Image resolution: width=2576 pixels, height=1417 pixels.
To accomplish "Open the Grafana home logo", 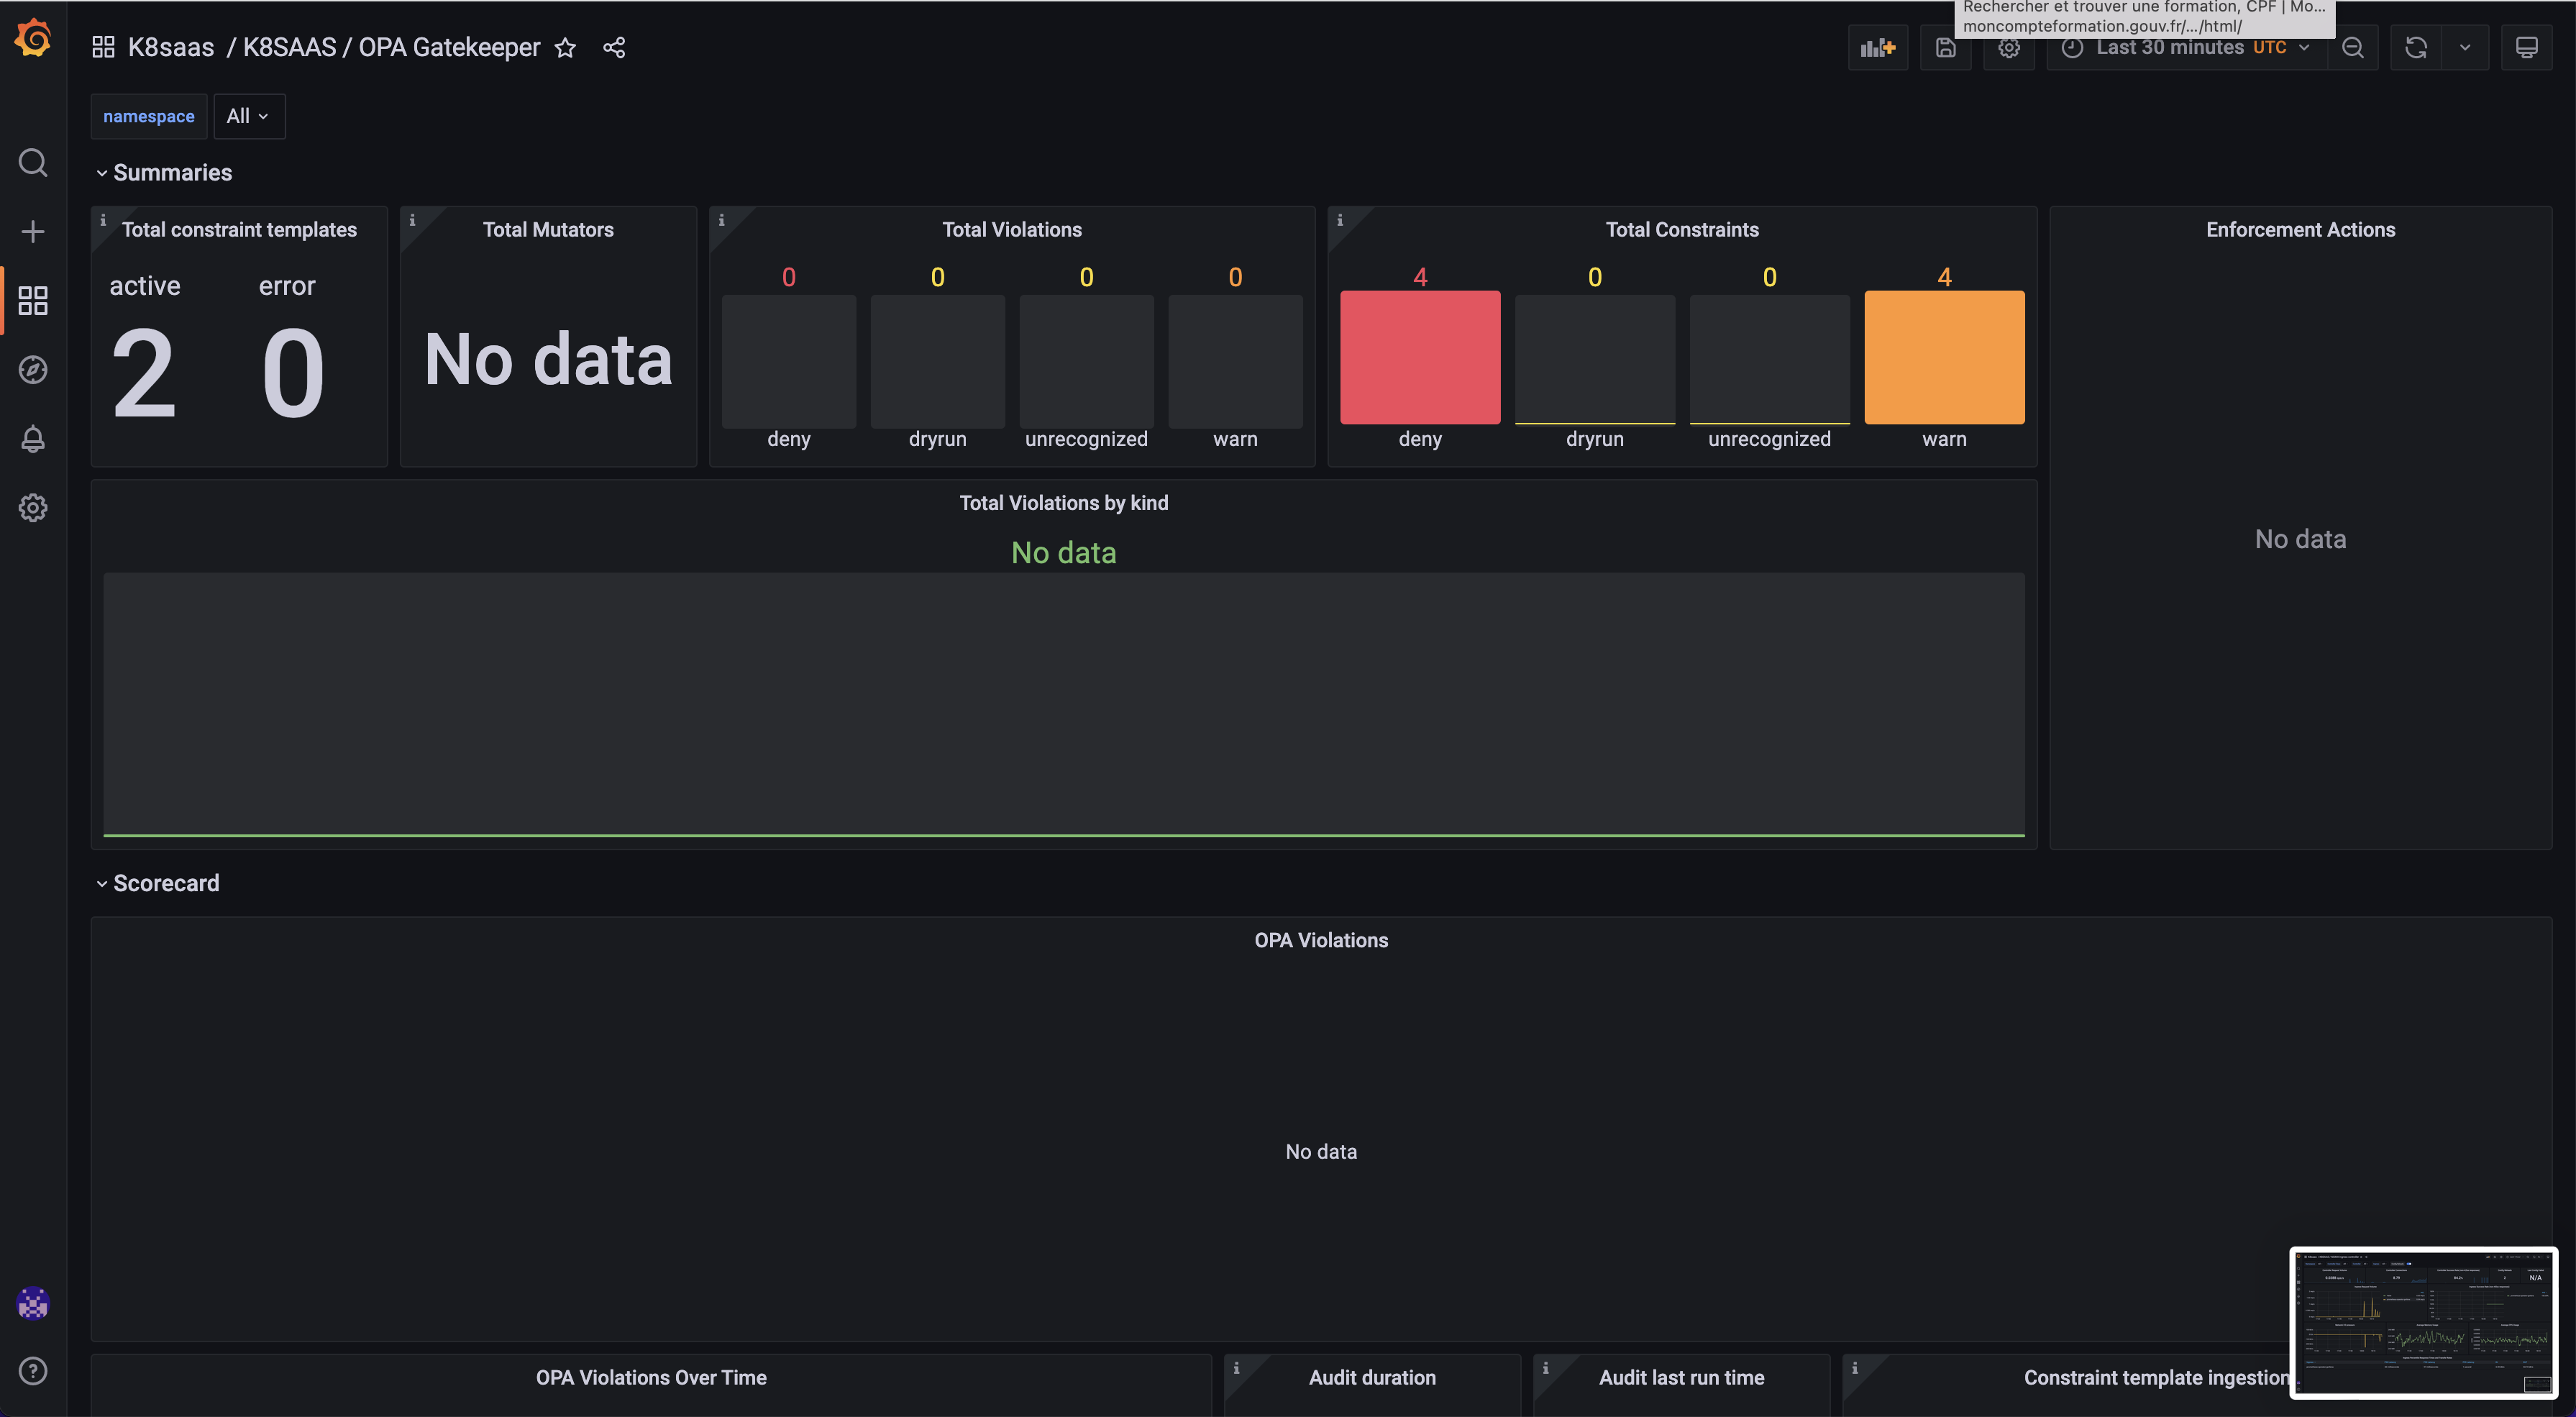I will click(33, 39).
